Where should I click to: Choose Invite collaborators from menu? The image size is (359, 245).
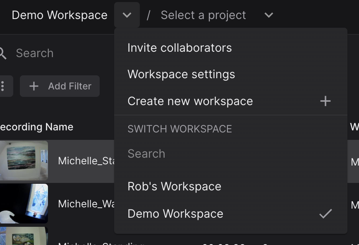pyautogui.click(x=230, y=48)
